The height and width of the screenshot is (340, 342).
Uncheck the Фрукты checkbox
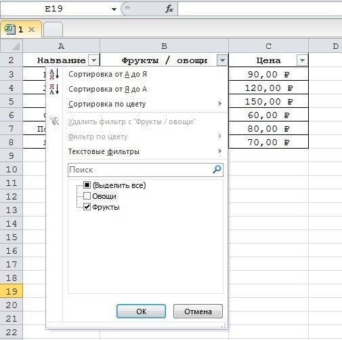[x=87, y=207]
